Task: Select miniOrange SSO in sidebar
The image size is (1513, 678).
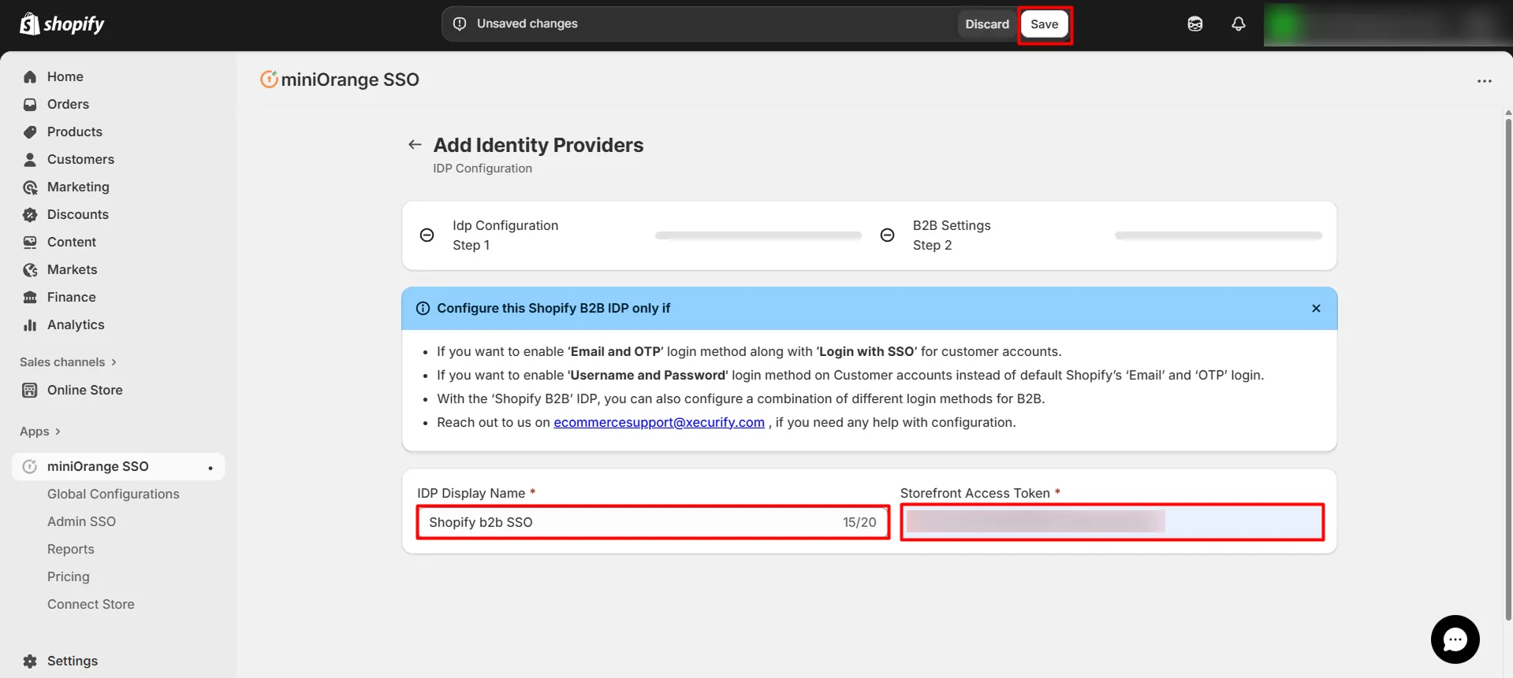Action: point(118,466)
